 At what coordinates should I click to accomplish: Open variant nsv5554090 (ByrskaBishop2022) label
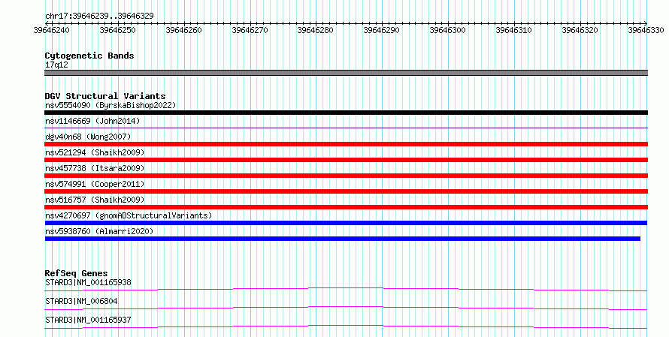pyautogui.click(x=110, y=105)
